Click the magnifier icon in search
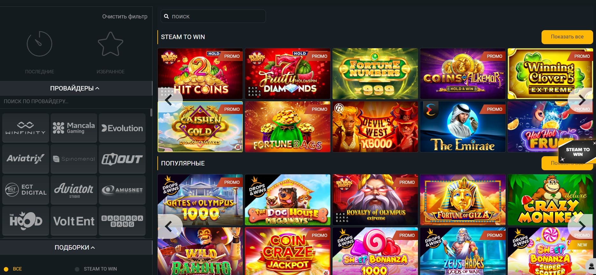The width and height of the screenshot is (596, 275). pyautogui.click(x=166, y=16)
